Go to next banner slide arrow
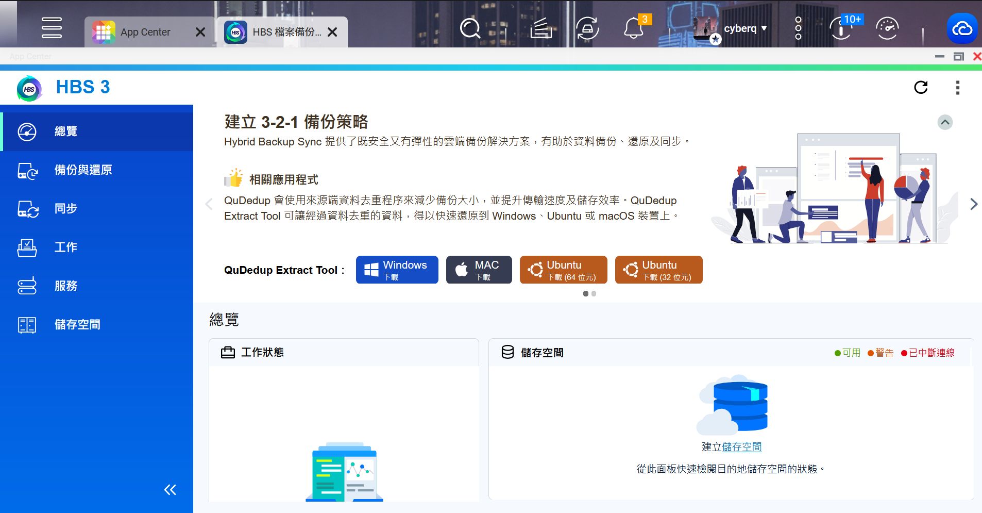982x513 pixels. pyautogui.click(x=973, y=204)
